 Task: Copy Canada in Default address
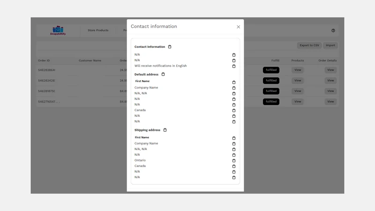pyautogui.click(x=234, y=110)
